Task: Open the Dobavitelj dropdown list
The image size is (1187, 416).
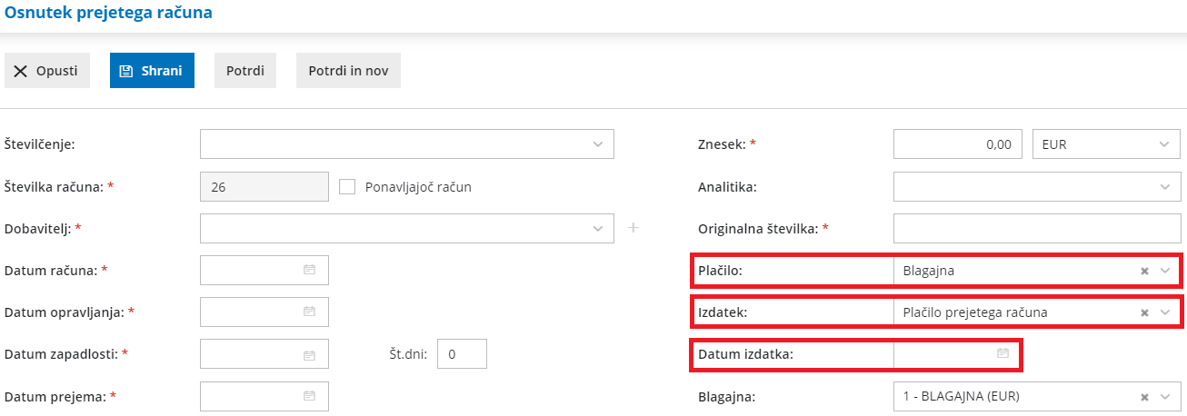Action: pos(597,228)
